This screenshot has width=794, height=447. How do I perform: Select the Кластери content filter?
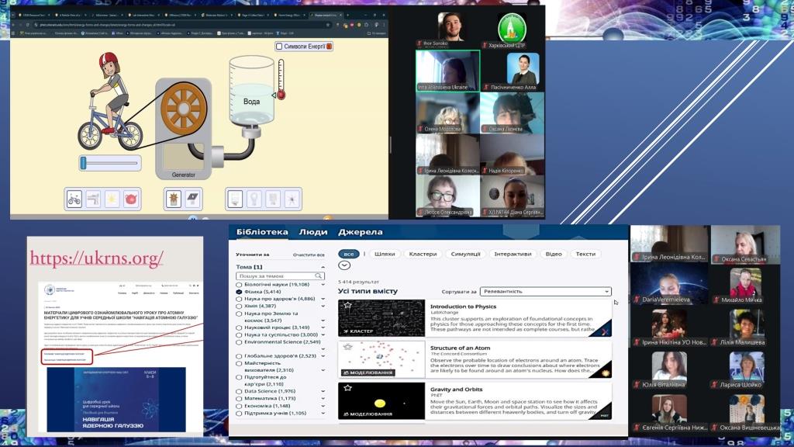423,254
